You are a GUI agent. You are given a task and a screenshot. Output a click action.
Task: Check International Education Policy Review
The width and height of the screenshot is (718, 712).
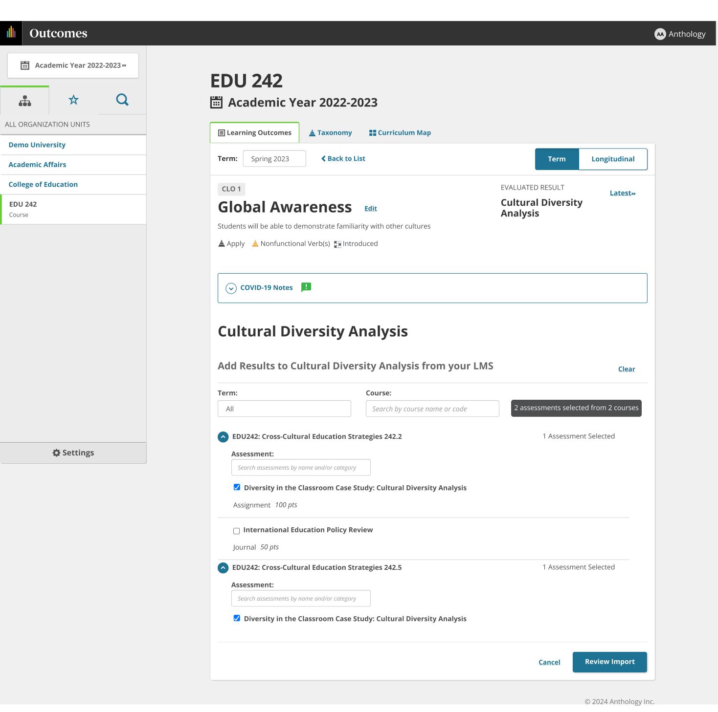point(236,531)
